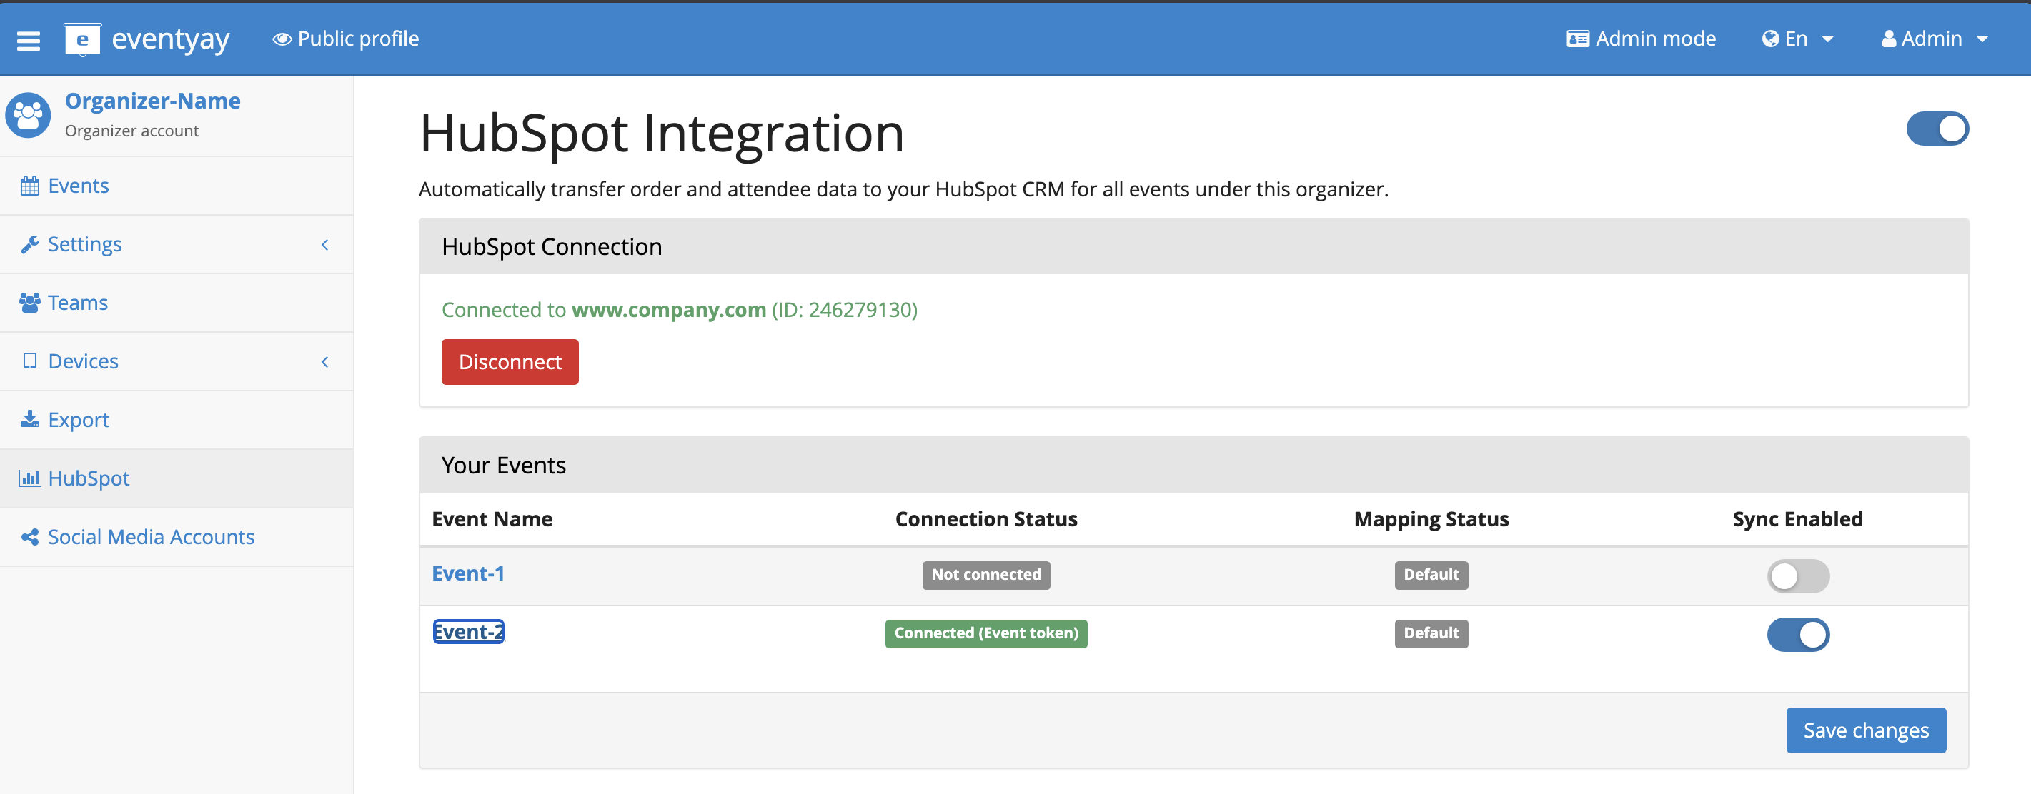Image resolution: width=2031 pixels, height=794 pixels.
Task: Click the Admin mode link
Action: tap(1641, 39)
